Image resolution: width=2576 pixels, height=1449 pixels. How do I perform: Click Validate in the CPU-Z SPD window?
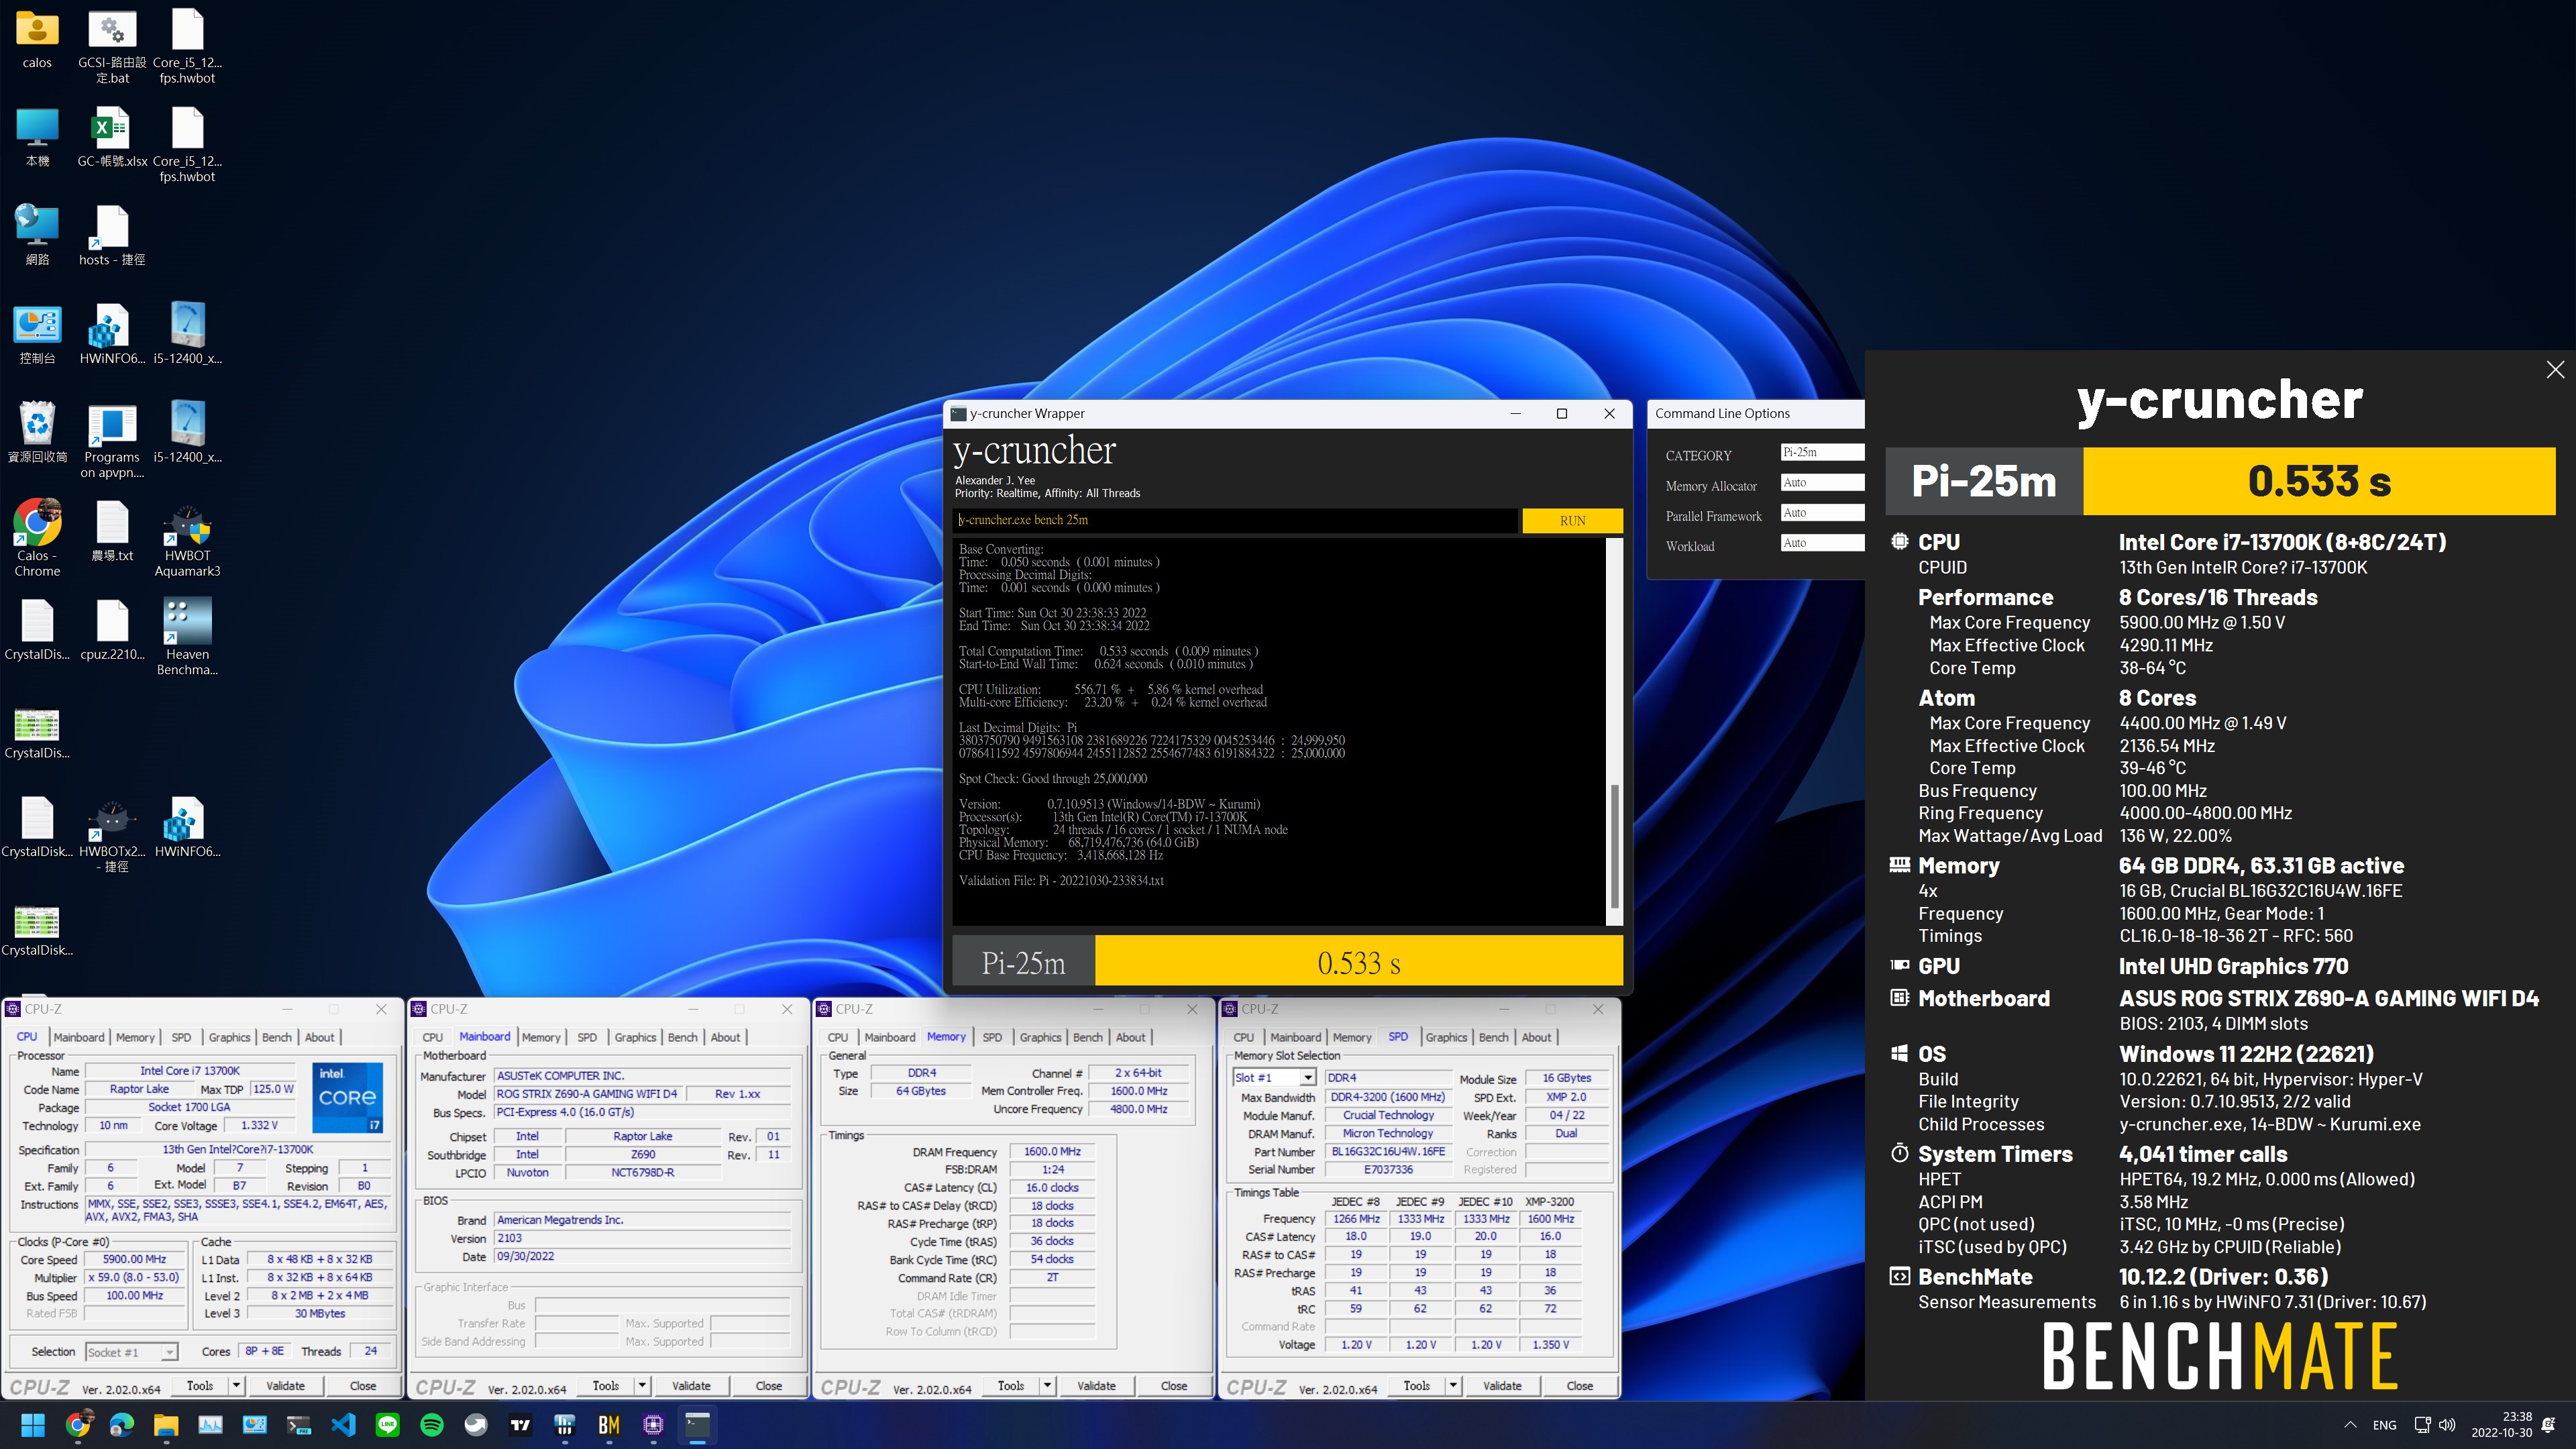click(x=1502, y=1386)
